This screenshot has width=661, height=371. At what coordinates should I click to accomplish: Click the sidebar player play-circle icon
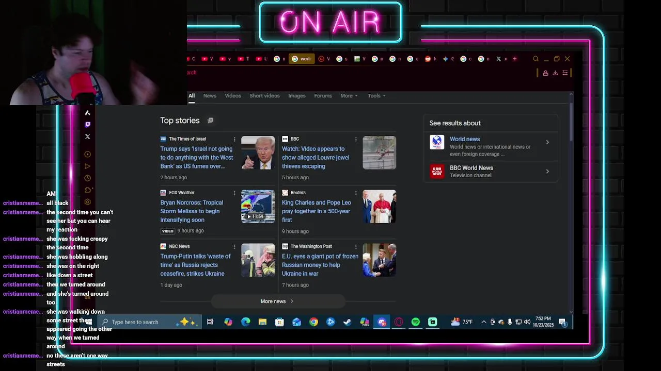click(87, 154)
